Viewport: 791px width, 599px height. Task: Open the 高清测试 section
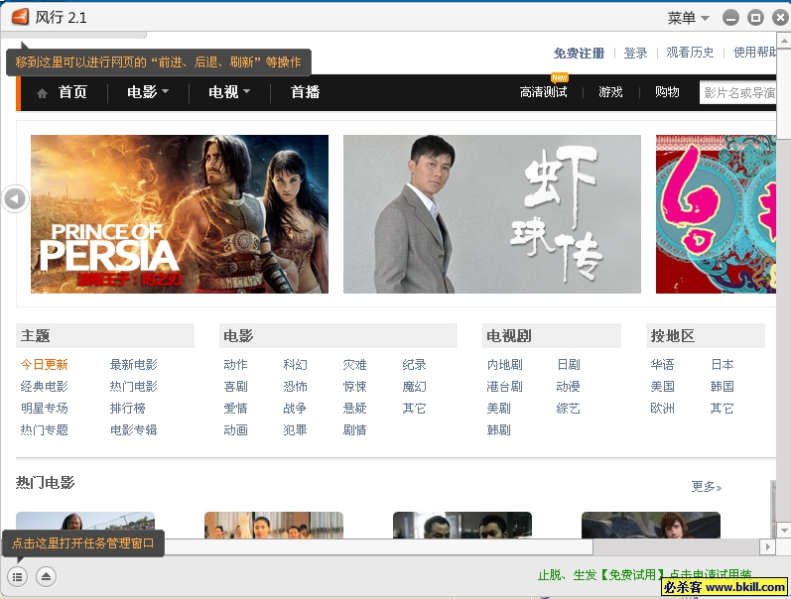pos(543,92)
